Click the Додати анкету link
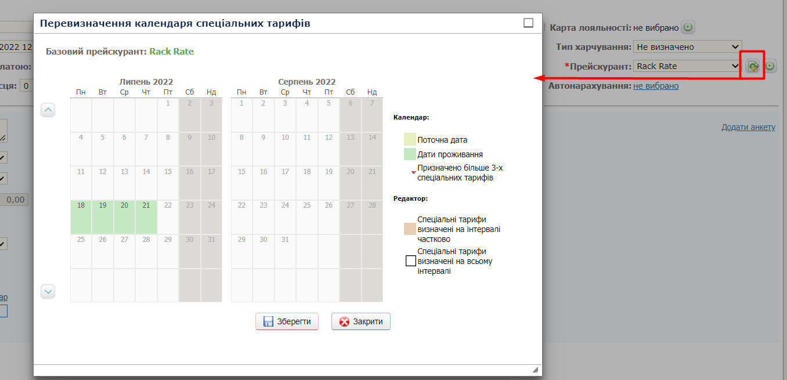Image resolution: width=787 pixels, height=380 pixels. (748, 127)
